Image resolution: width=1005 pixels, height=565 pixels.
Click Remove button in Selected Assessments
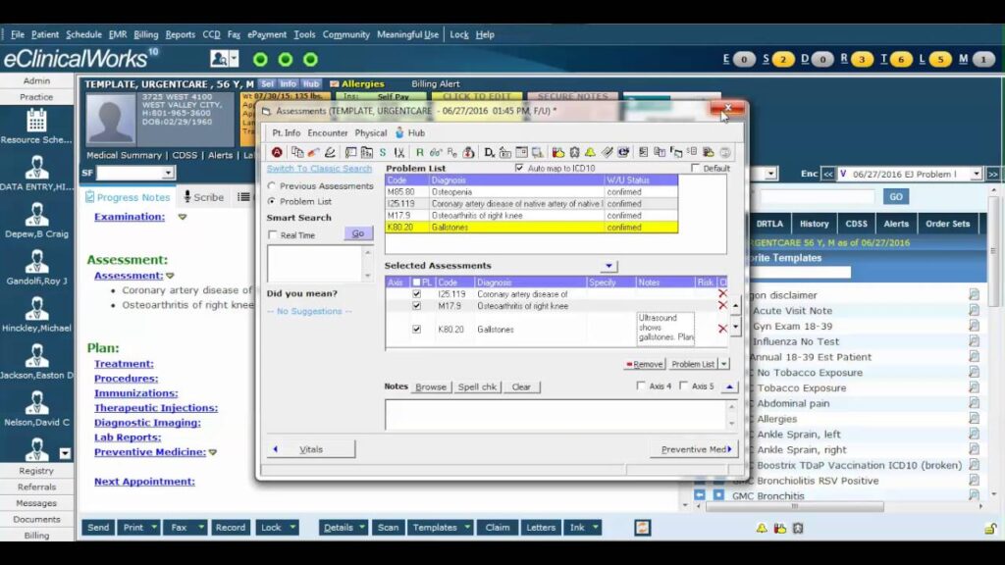point(644,364)
